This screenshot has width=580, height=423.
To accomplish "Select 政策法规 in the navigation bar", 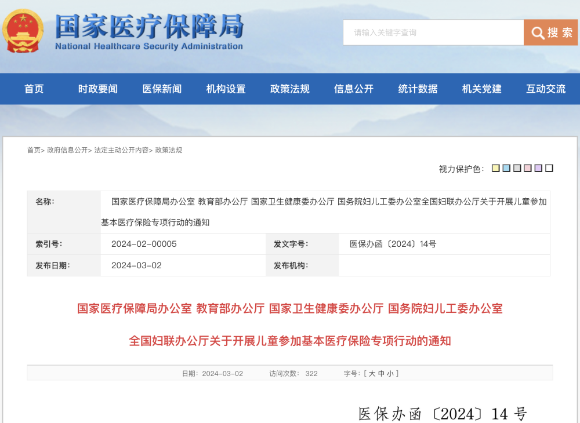I will tap(290, 89).
